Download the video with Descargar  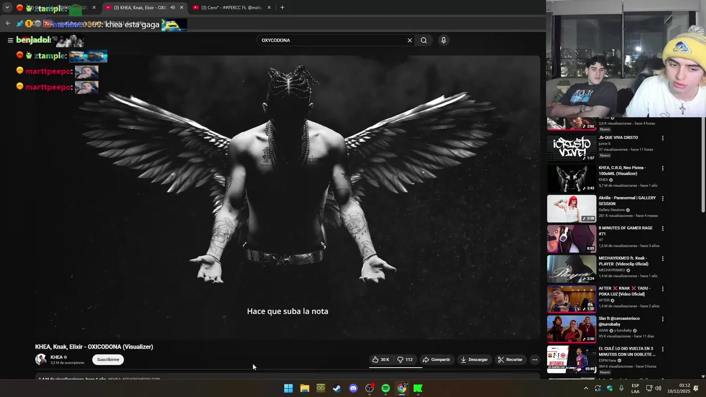point(474,360)
